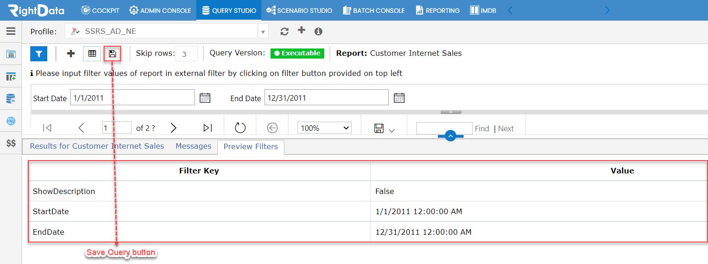Screen dimensions: 708x264
Task: Toggle the hamburger sidebar menu
Action: click(11, 31)
